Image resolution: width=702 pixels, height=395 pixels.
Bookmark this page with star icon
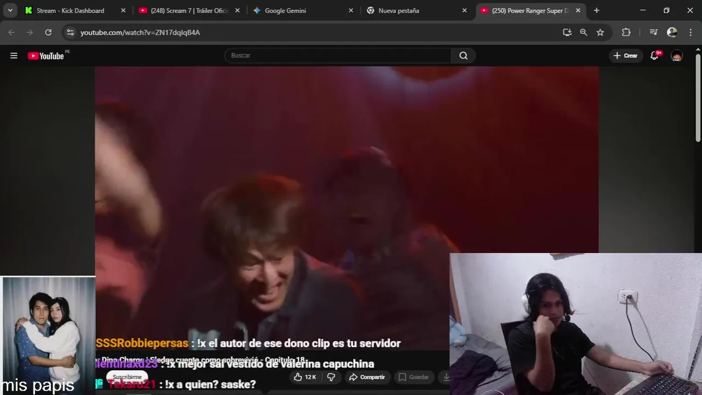(600, 32)
